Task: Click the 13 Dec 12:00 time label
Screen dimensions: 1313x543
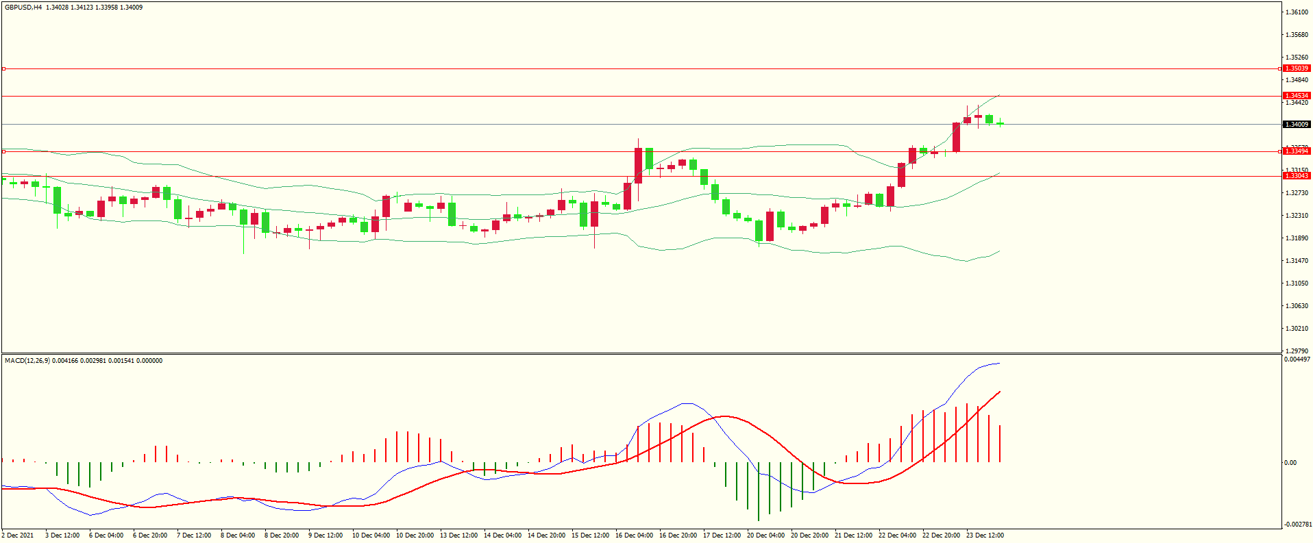Action: (x=458, y=535)
